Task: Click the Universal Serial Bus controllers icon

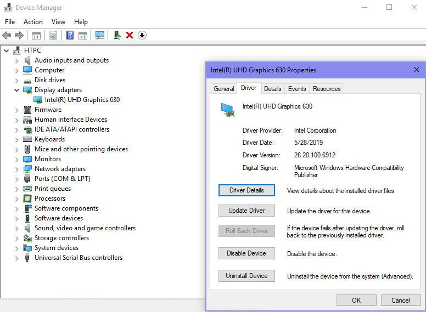Action: tap(27, 258)
